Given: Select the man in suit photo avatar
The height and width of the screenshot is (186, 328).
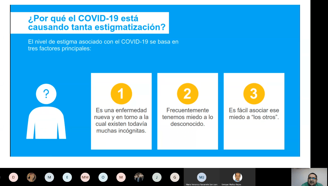Looking at the screenshot, I should (139, 177).
